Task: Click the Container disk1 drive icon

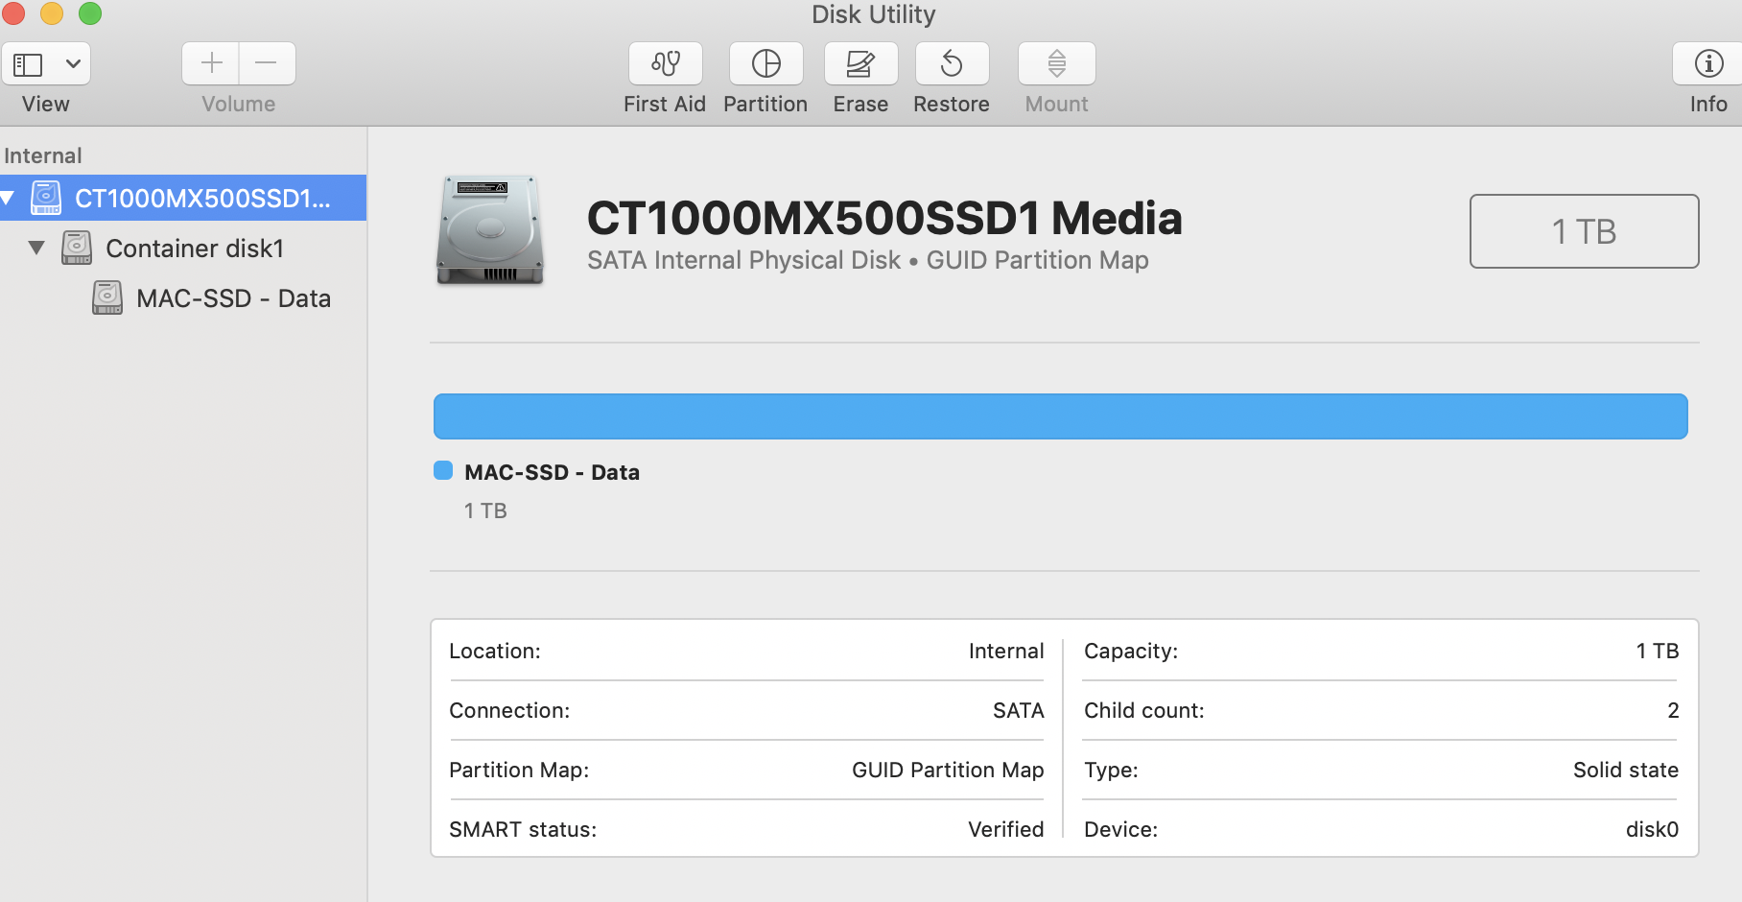Action: point(77,248)
